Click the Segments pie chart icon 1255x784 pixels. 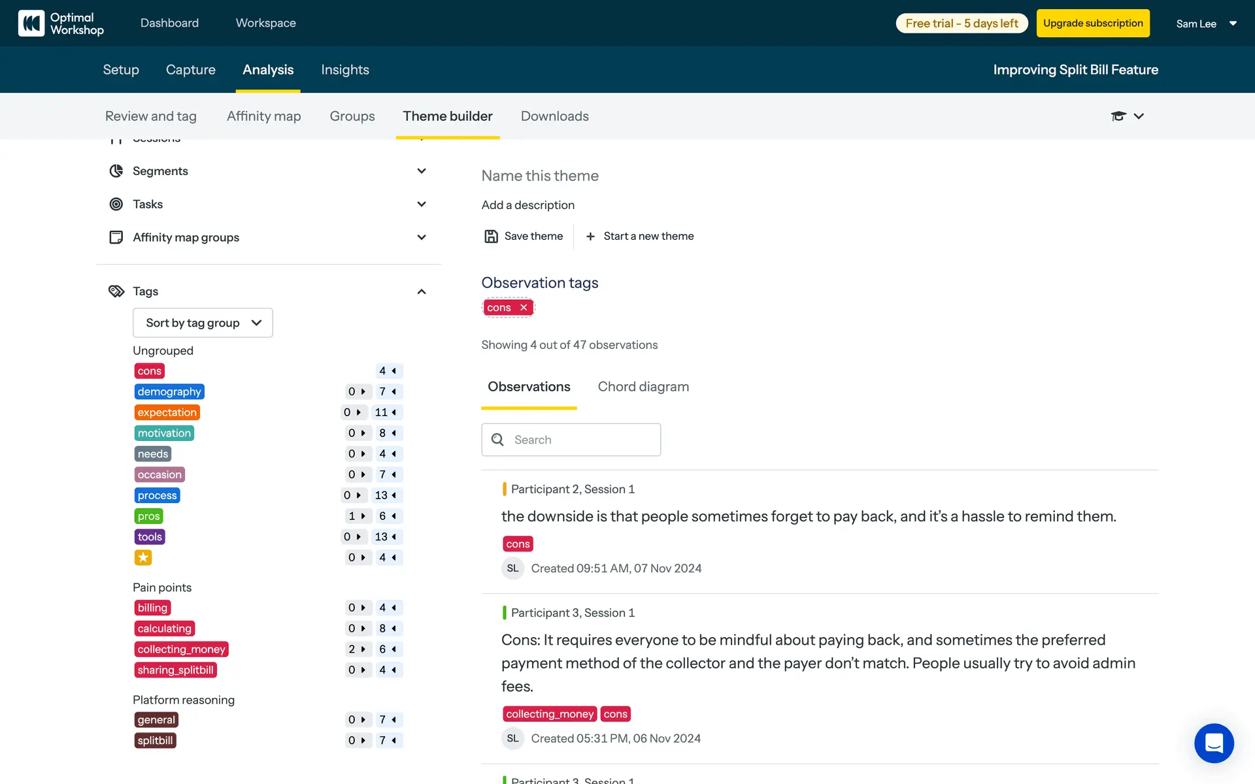coord(116,171)
